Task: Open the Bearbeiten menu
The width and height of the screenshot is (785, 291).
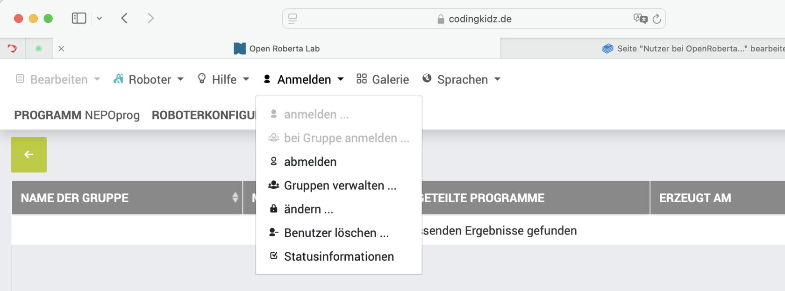Action: pyautogui.click(x=58, y=79)
